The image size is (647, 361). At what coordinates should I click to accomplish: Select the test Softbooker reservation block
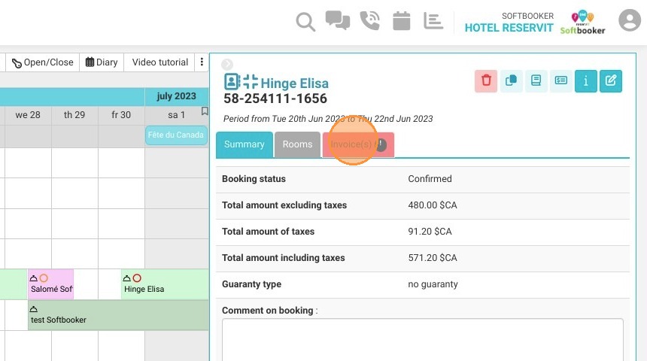(x=118, y=315)
